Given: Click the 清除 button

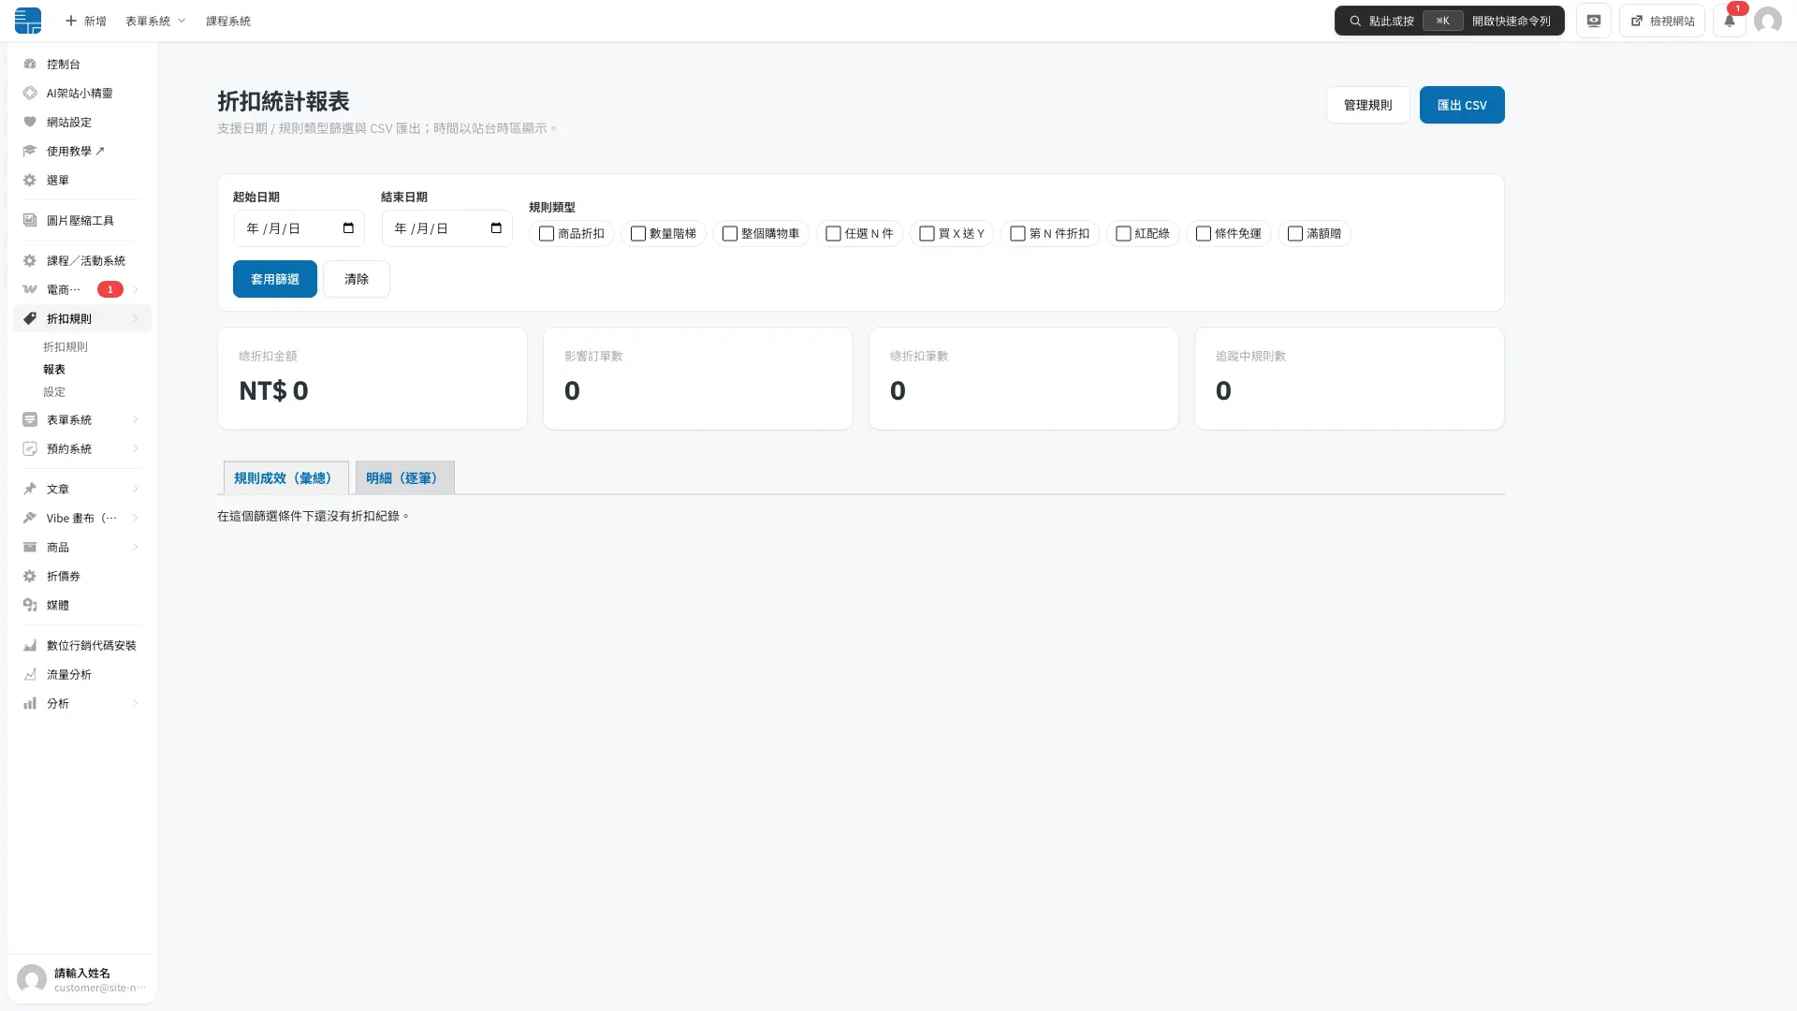Looking at the screenshot, I should pyautogui.click(x=357, y=279).
